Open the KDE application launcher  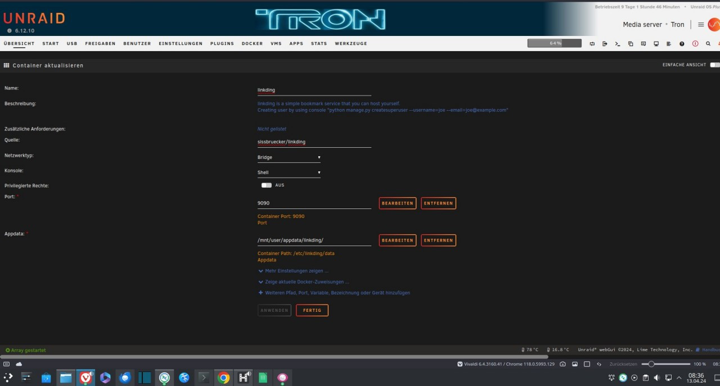pos(8,378)
